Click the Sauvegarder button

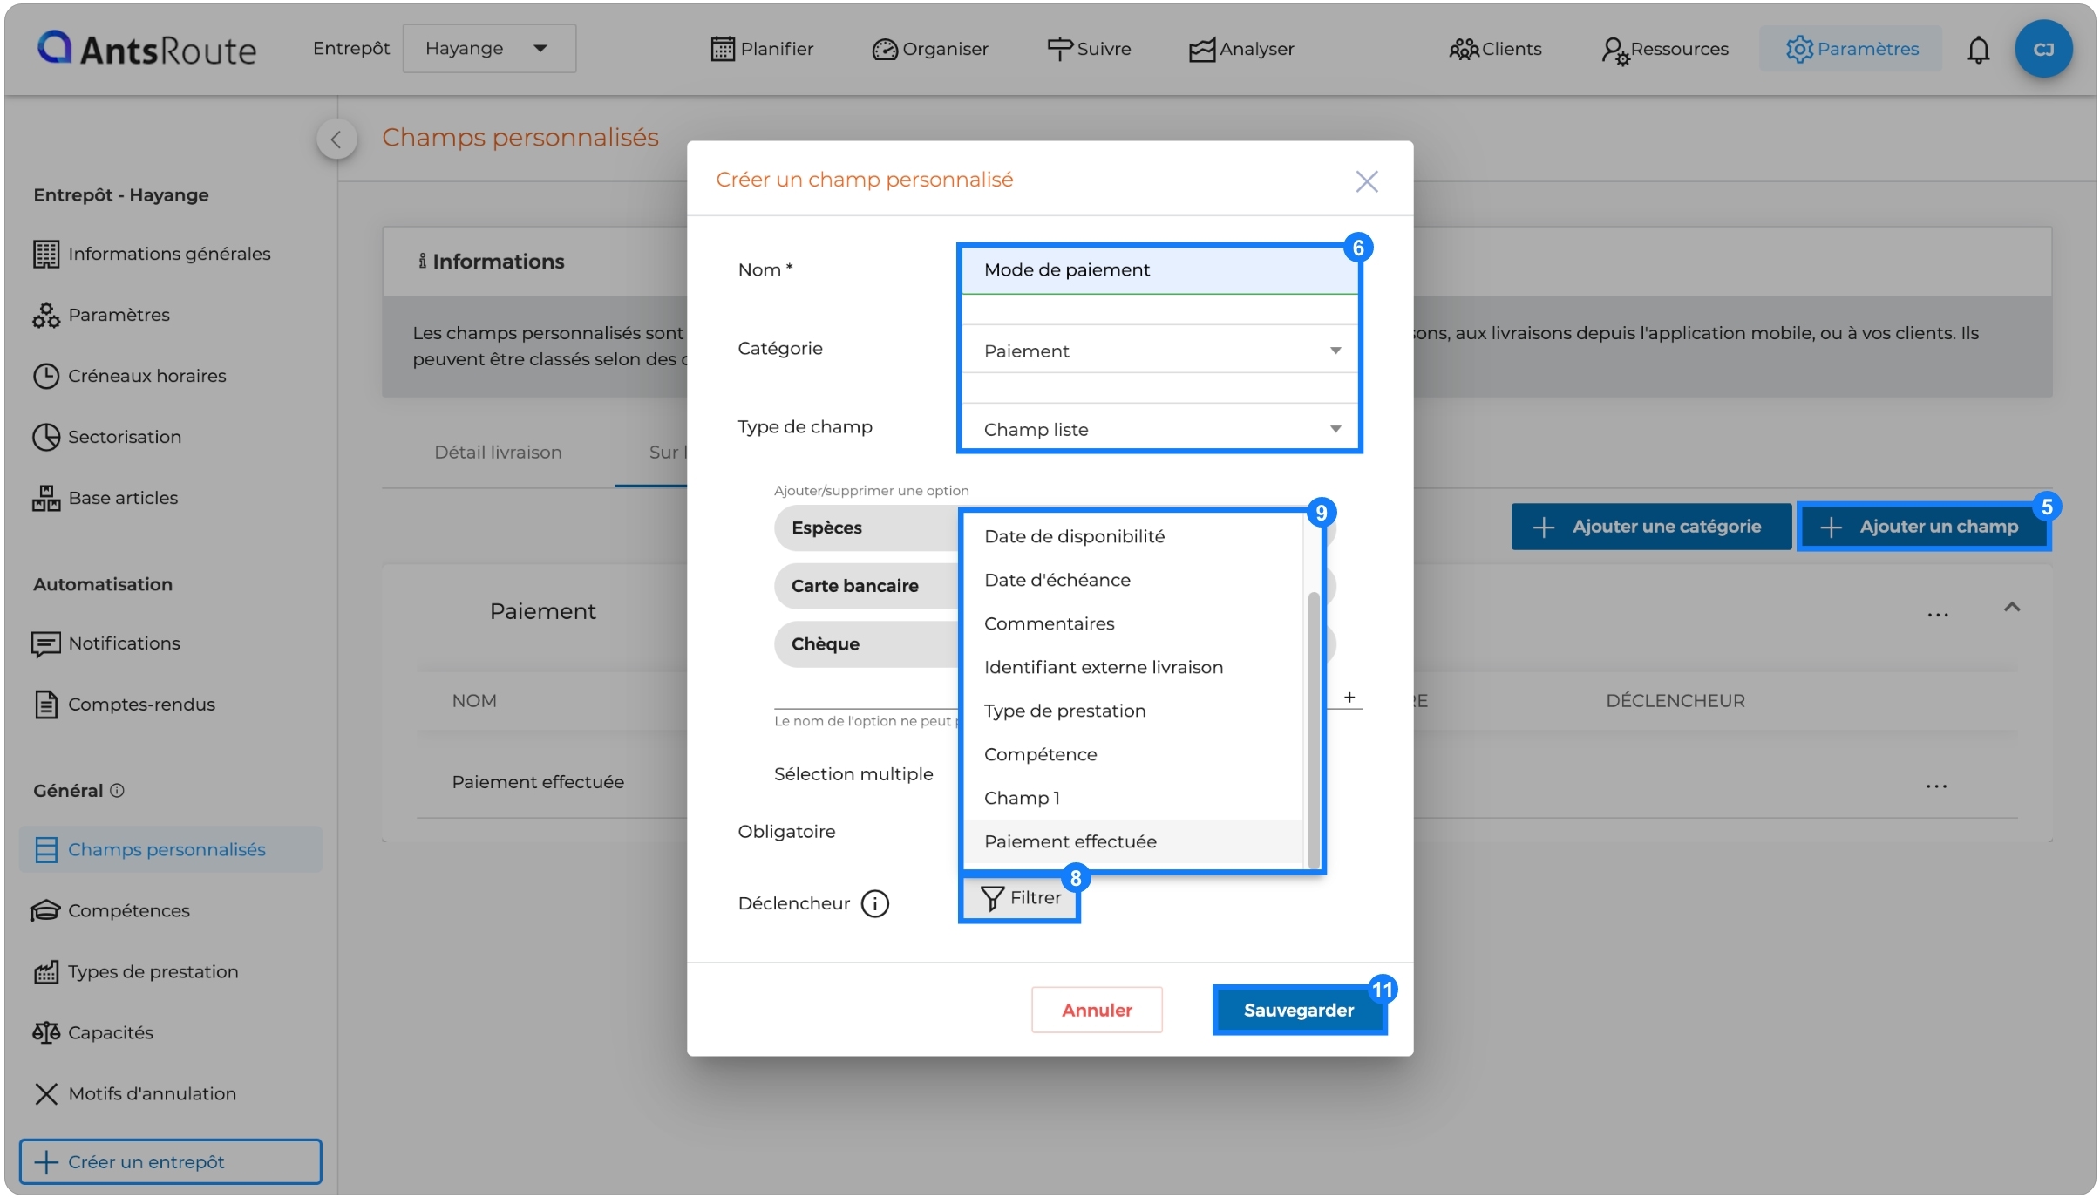[1299, 1010]
